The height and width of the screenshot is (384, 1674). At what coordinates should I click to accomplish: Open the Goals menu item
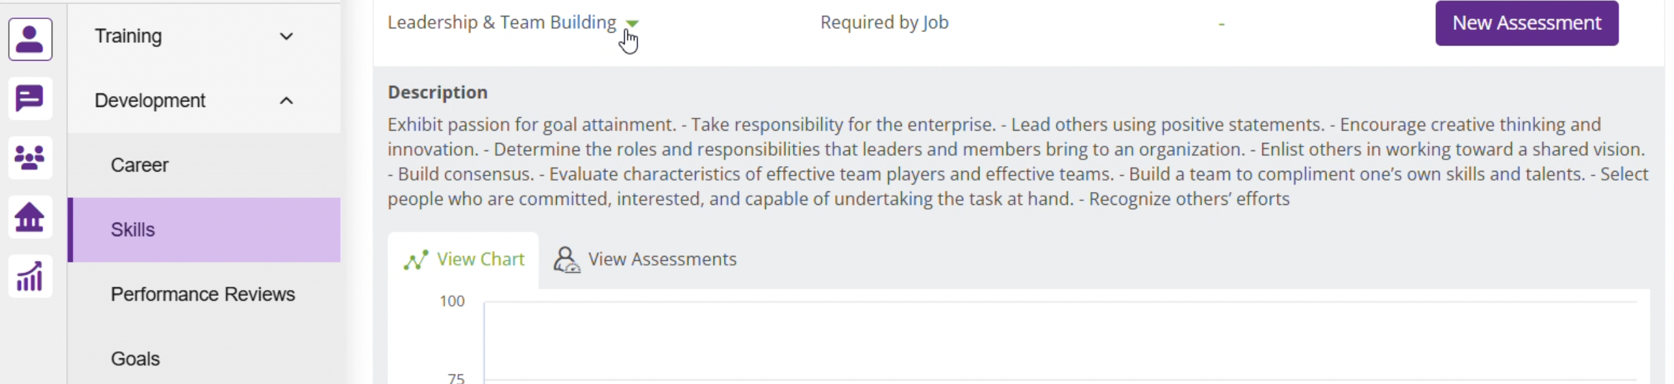pos(135,359)
